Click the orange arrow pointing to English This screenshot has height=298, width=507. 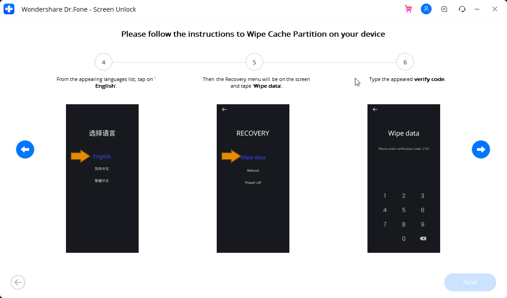tap(80, 157)
